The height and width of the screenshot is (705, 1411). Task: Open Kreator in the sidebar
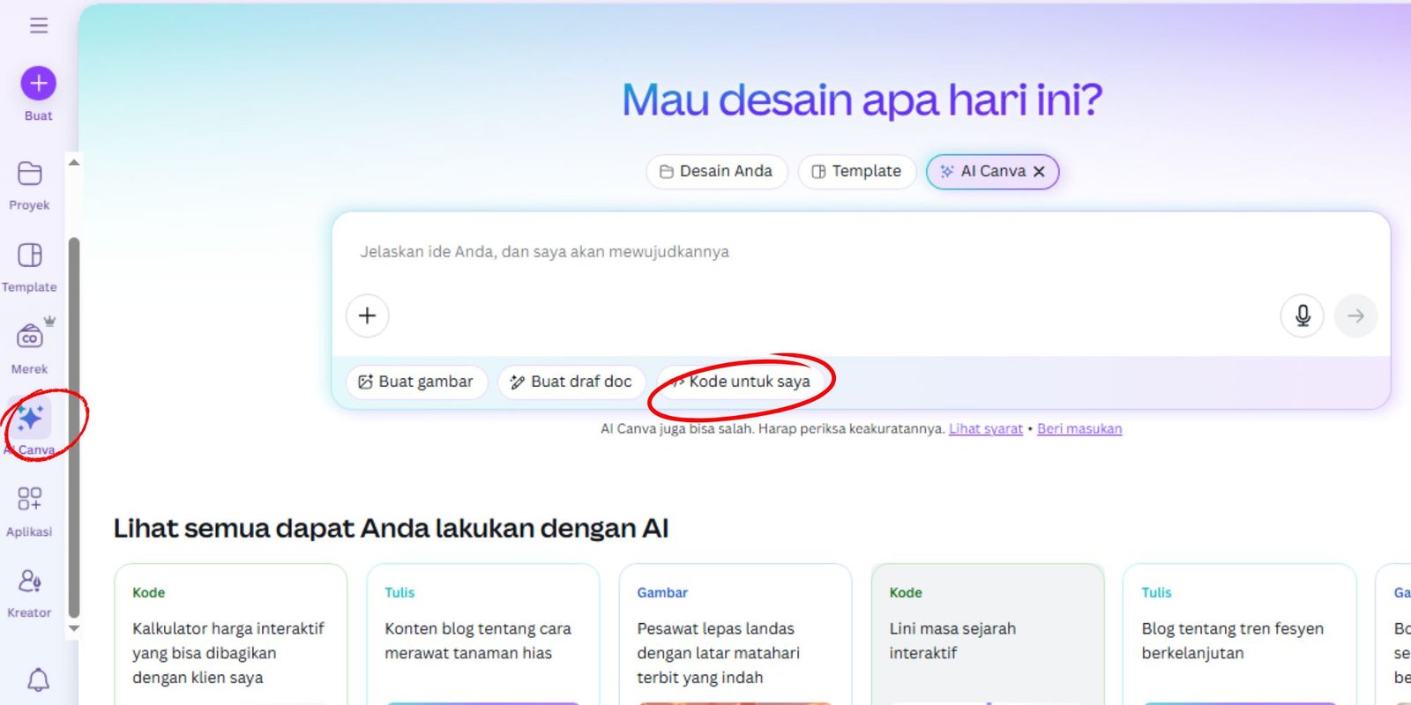29,593
